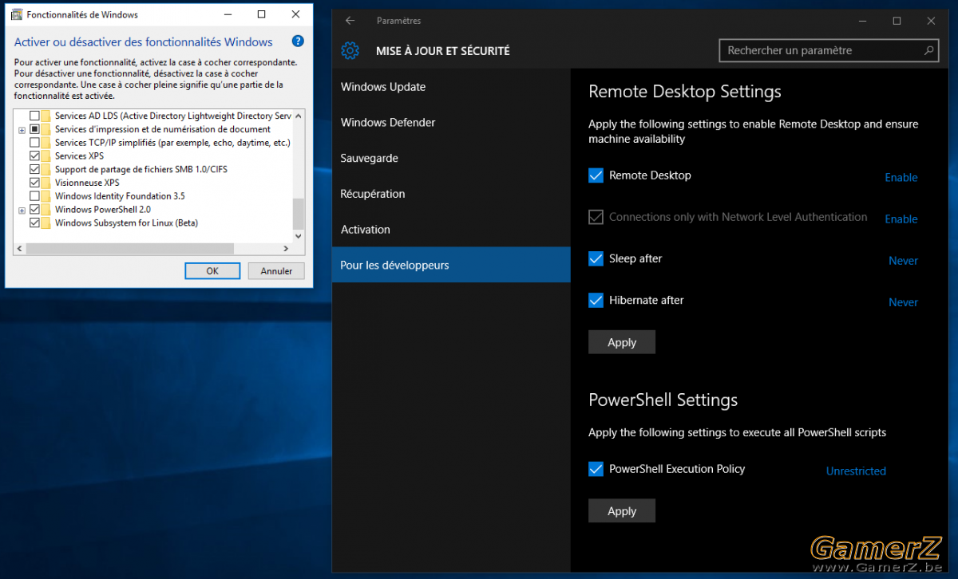Click Enable link for Network Level Authentication
The image size is (958, 579).
point(901,219)
